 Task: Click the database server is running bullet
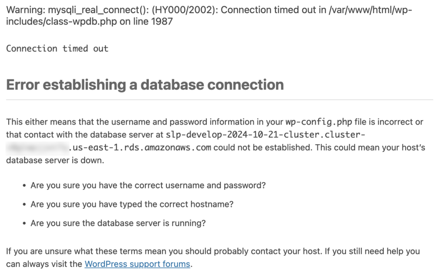click(x=118, y=223)
